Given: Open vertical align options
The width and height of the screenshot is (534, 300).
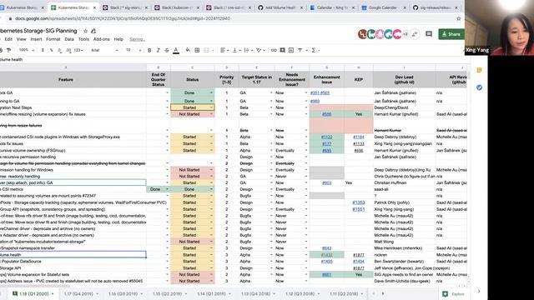Looking at the screenshot, I should (x=235, y=50).
